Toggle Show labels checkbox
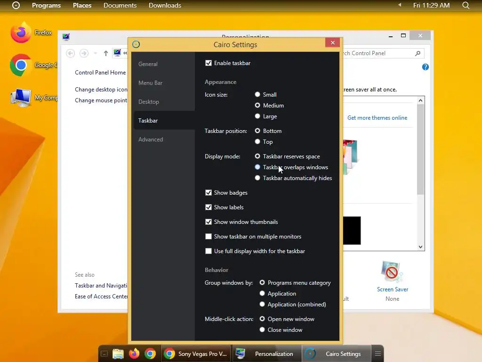 (x=209, y=207)
